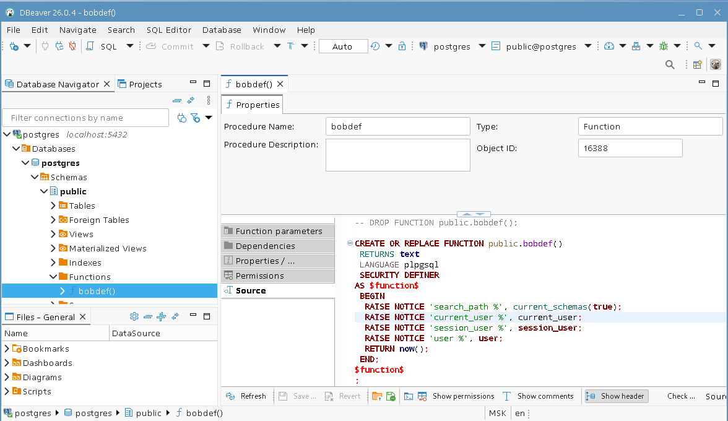Viewport: 728px width, 421px height.
Task: Click the public breadcrumb in status bar
Action: click(x=144, y=413)
